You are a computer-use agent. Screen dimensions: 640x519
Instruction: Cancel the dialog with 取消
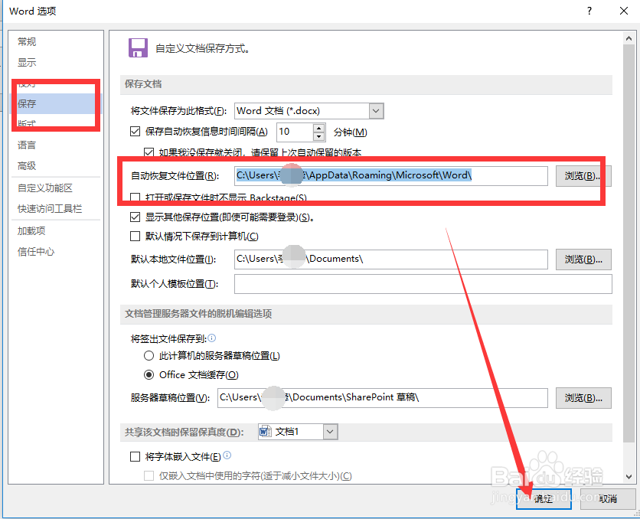pos(608,498)
